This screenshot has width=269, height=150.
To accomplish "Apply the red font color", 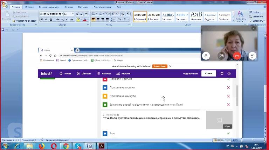I will click(x=84, y=20).
